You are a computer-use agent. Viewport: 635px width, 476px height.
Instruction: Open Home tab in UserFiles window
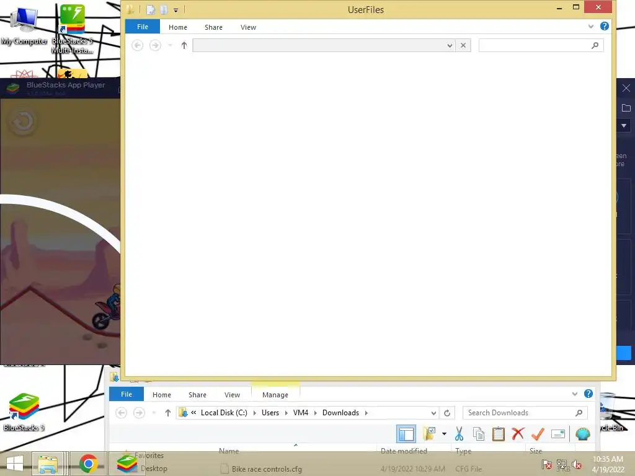point(178,27)
